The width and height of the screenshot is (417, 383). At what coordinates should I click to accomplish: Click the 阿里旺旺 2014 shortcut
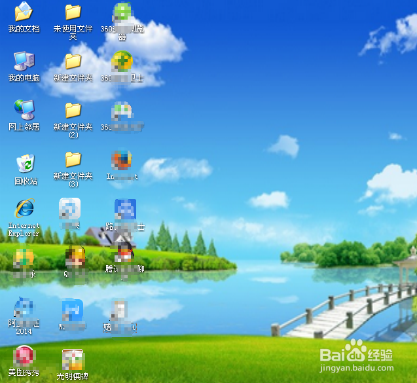(x=24, y=316)
